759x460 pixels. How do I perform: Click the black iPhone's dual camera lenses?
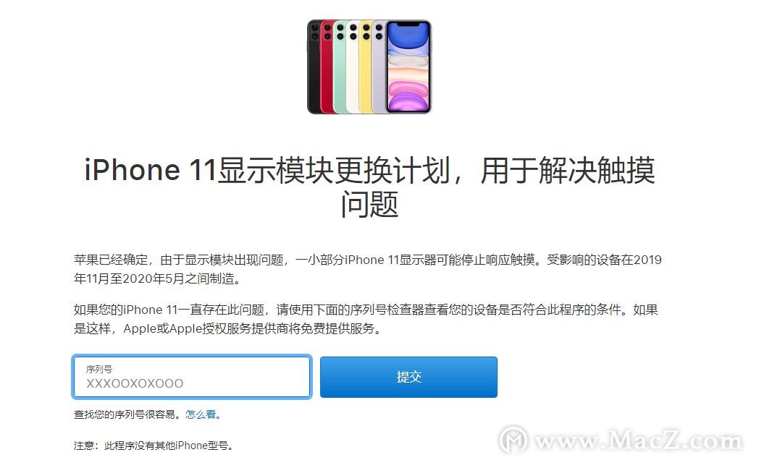314,32
